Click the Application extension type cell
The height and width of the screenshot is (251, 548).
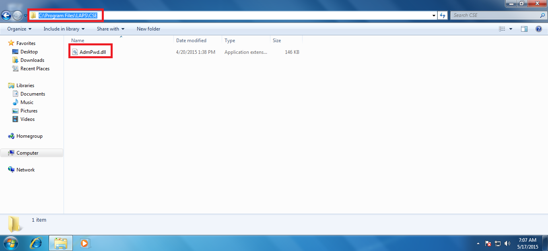tap(245, 52)
